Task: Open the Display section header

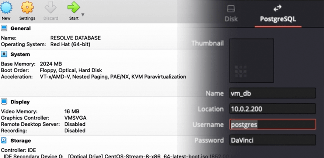Action: click(x=20, y=102)
